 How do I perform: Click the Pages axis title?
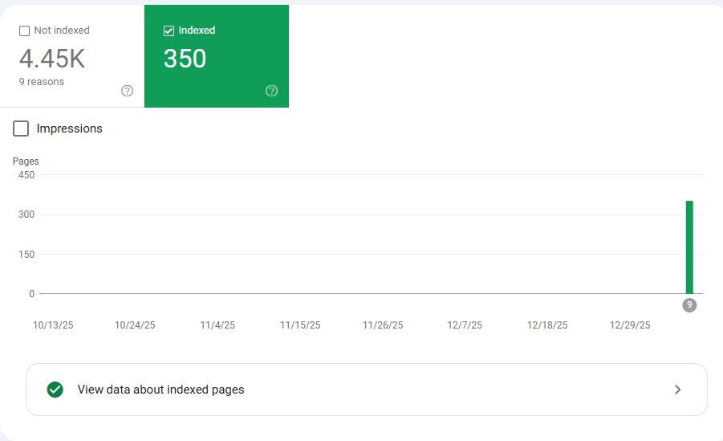[x=26, y=161]
